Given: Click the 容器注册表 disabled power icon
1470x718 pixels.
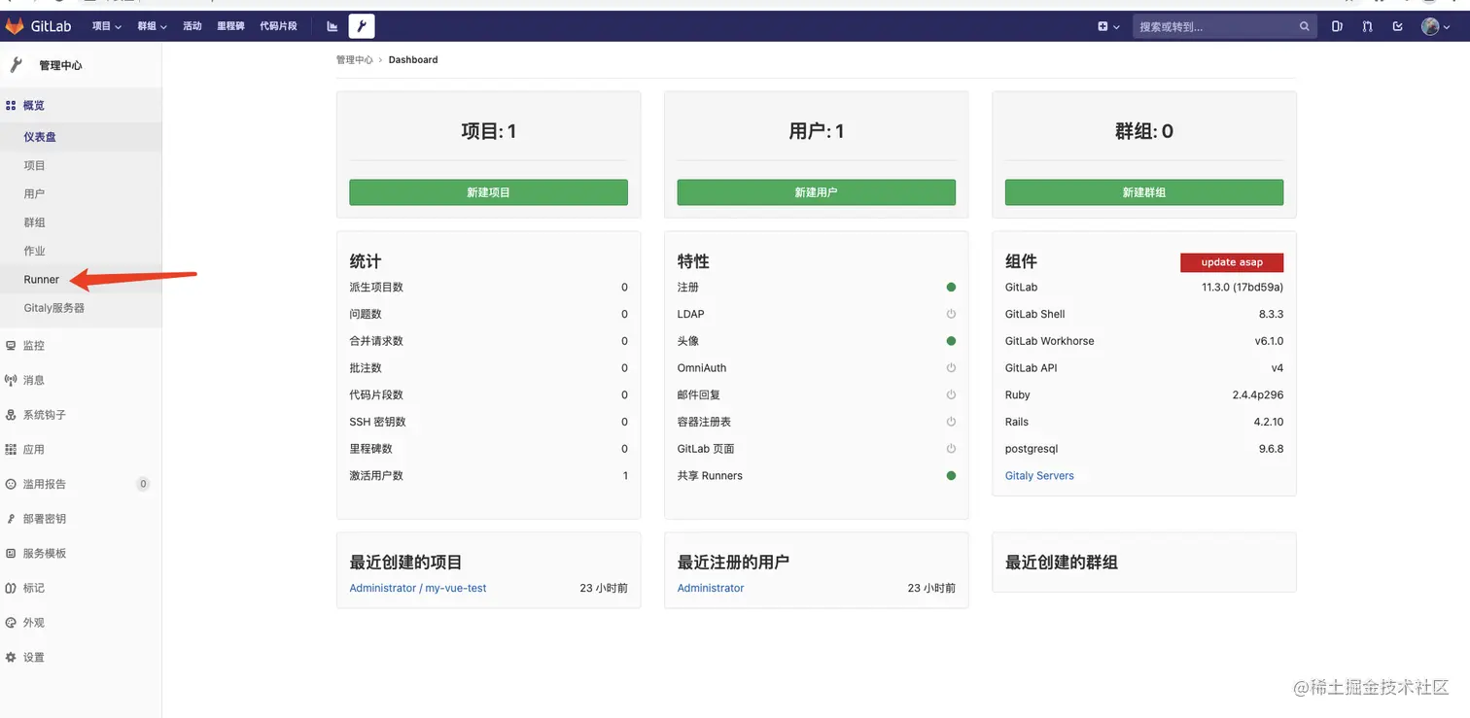Looking at the screenshot, I should (x=951, y=422).
